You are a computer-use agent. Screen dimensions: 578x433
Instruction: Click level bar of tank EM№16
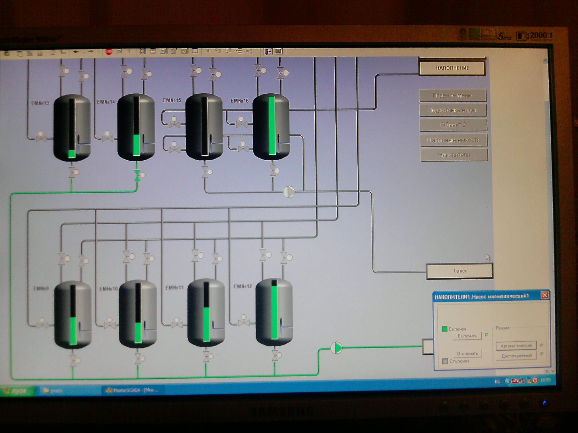point(272,125)
